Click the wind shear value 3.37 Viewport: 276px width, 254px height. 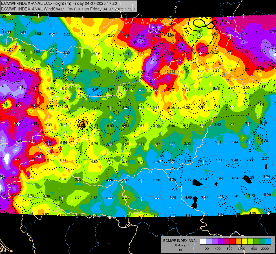tap(82, 35)
